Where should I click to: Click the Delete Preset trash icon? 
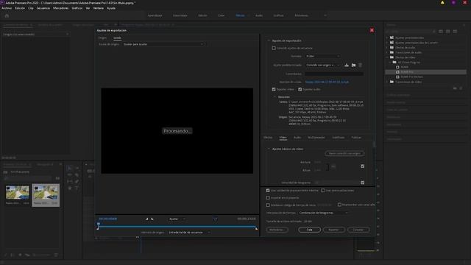click(360, 65)
